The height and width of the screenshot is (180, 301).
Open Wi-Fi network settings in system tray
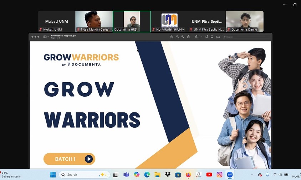click(275, 174)
